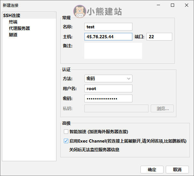The image size is (194, 176).
Task: Disable the 启用Exec Channel checkbox
Action: point(66,141)
